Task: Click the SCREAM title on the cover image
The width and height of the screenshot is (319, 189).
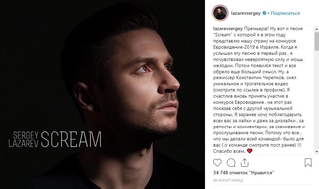Action: [71, 139]
